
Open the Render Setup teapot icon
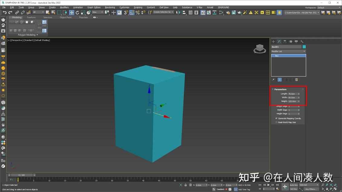[x=228, y=13]
